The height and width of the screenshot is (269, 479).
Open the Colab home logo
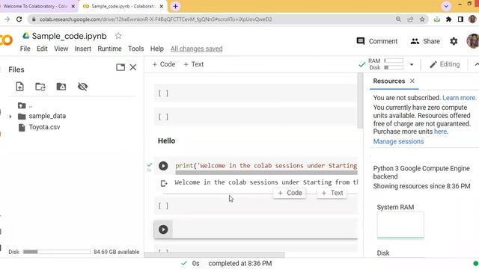(6, 40)
